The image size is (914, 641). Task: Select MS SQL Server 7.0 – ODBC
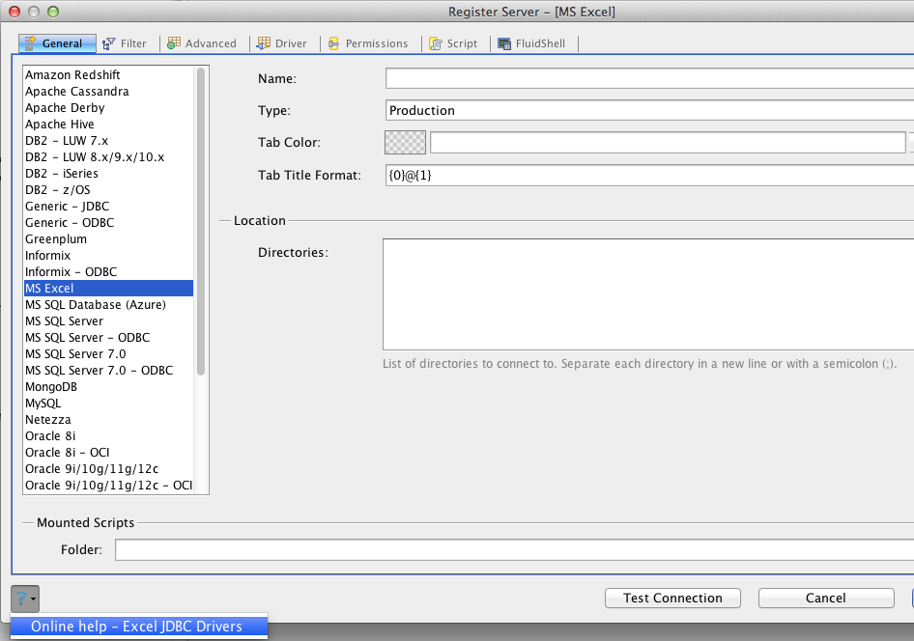point(108,371)
